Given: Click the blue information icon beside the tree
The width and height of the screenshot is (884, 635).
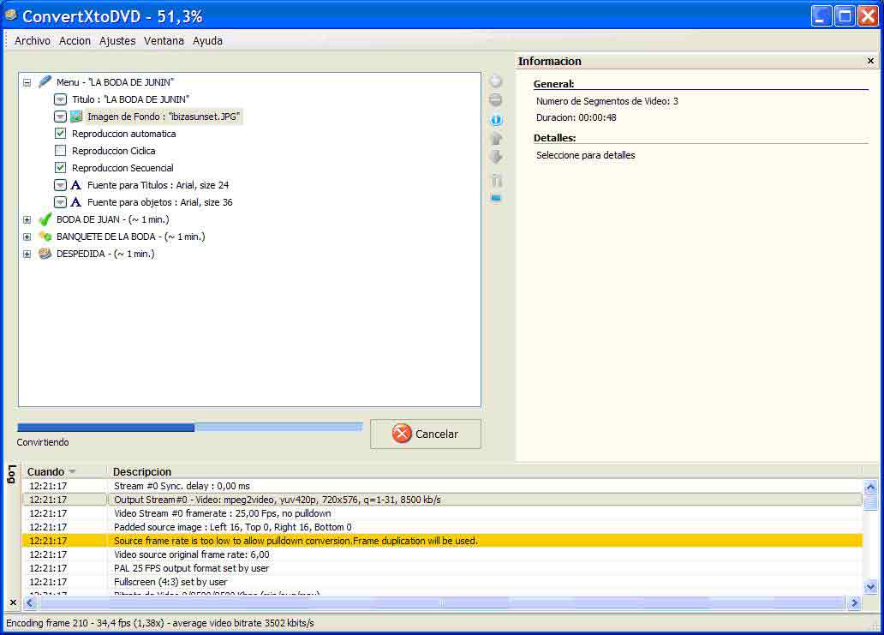Looking at the screenshot, I should click(x=496, y=120).
